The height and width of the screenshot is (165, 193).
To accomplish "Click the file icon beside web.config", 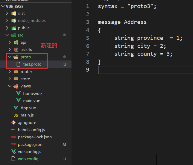I will coord(13,159).
